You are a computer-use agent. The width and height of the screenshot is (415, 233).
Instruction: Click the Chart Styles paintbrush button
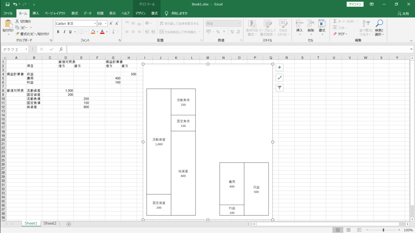coord(279,78)
